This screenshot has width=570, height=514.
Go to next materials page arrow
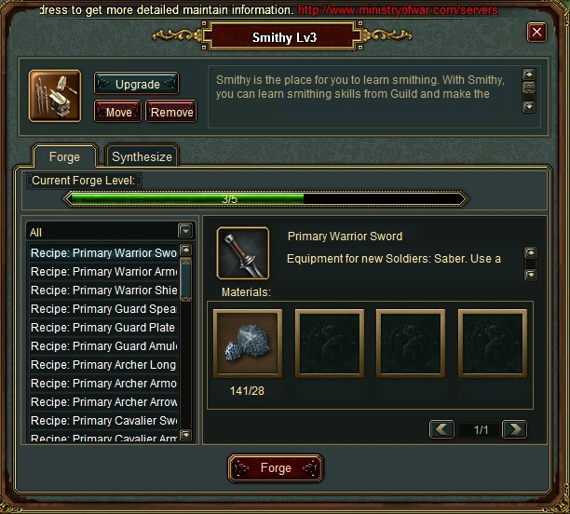coord(514,429)
